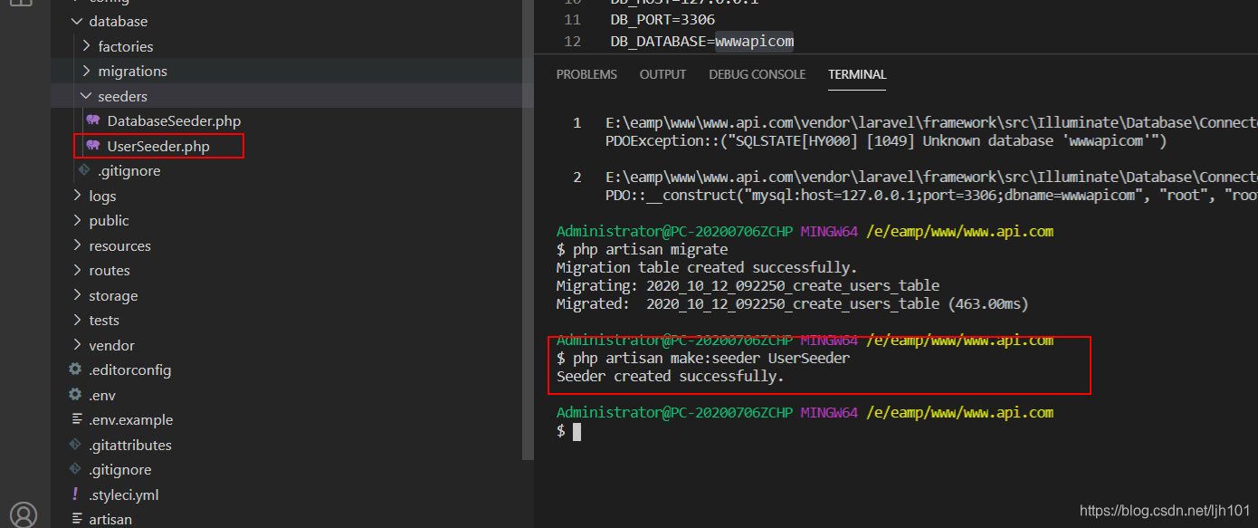Click the DB_DATABASE=wwwapicom line
Image resolution: width=1258 pixels, height=528 pixels.
click(702, 42)
